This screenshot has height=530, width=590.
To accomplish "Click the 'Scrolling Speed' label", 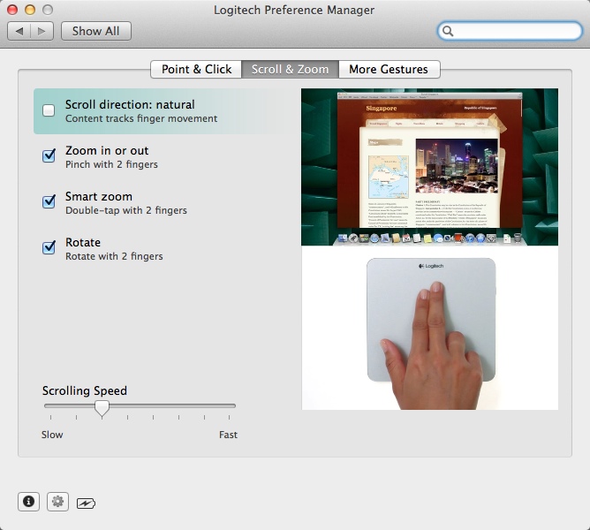I will (x=85, y=390).
